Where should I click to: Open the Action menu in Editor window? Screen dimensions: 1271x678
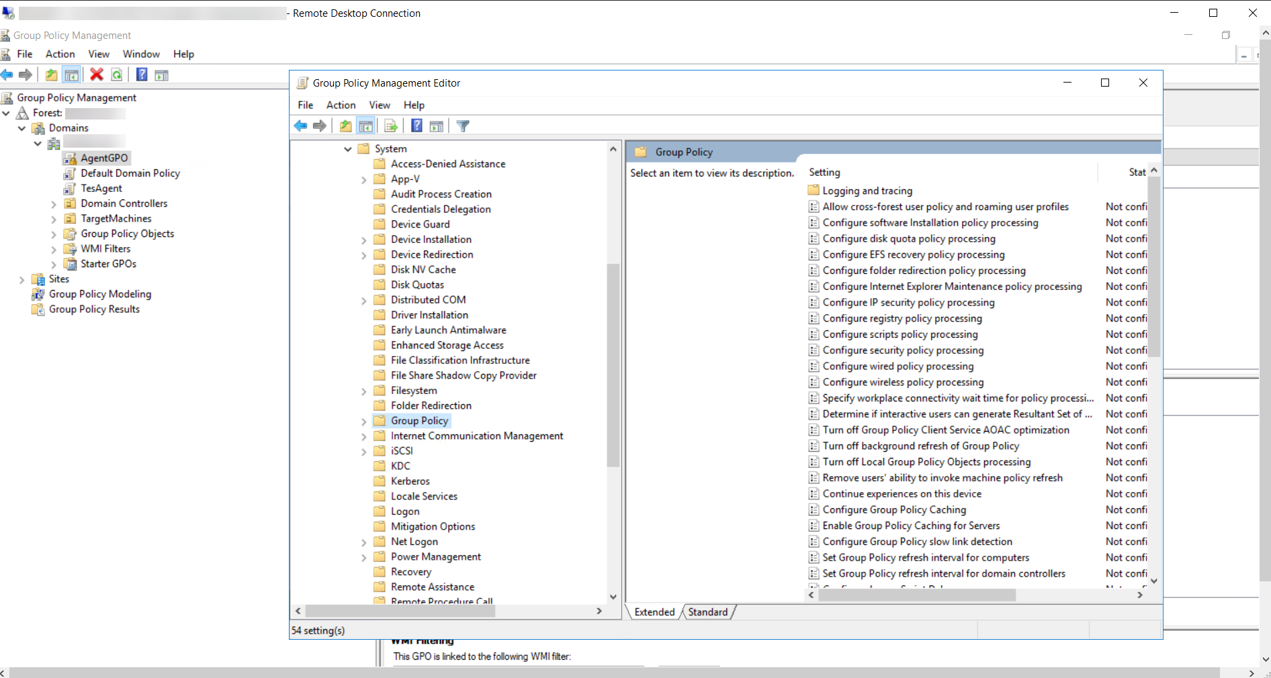pos(341,105)
